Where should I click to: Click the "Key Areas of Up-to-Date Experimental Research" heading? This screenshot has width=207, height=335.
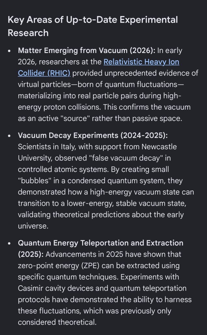pyautogui.click(x=93, y=26)
